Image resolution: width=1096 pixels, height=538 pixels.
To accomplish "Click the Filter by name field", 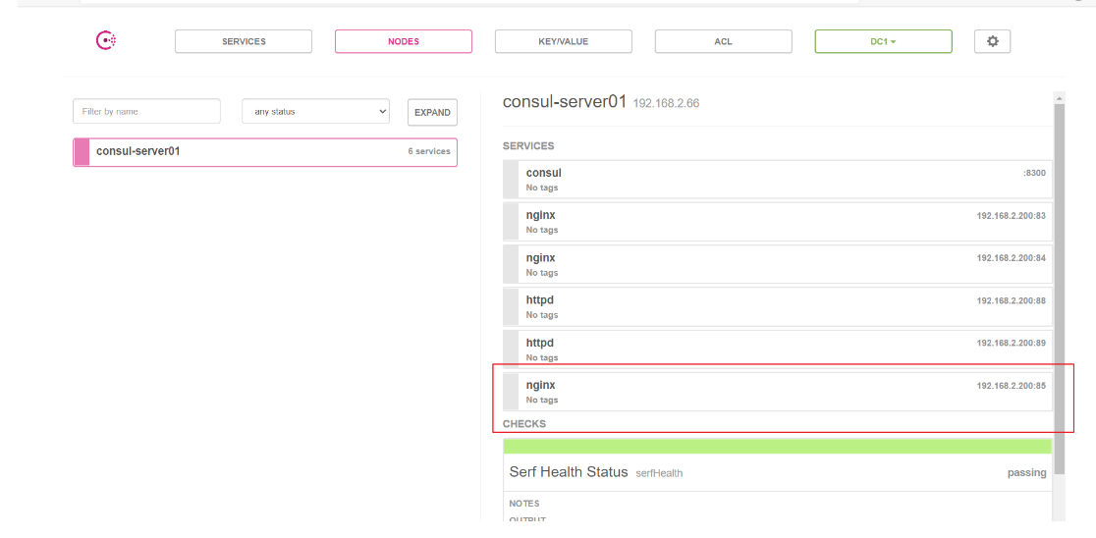I will (x=146, y=112).
